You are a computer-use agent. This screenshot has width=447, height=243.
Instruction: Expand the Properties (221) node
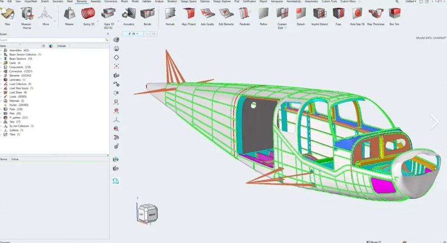pyautogui.click(x=1, y=118)
